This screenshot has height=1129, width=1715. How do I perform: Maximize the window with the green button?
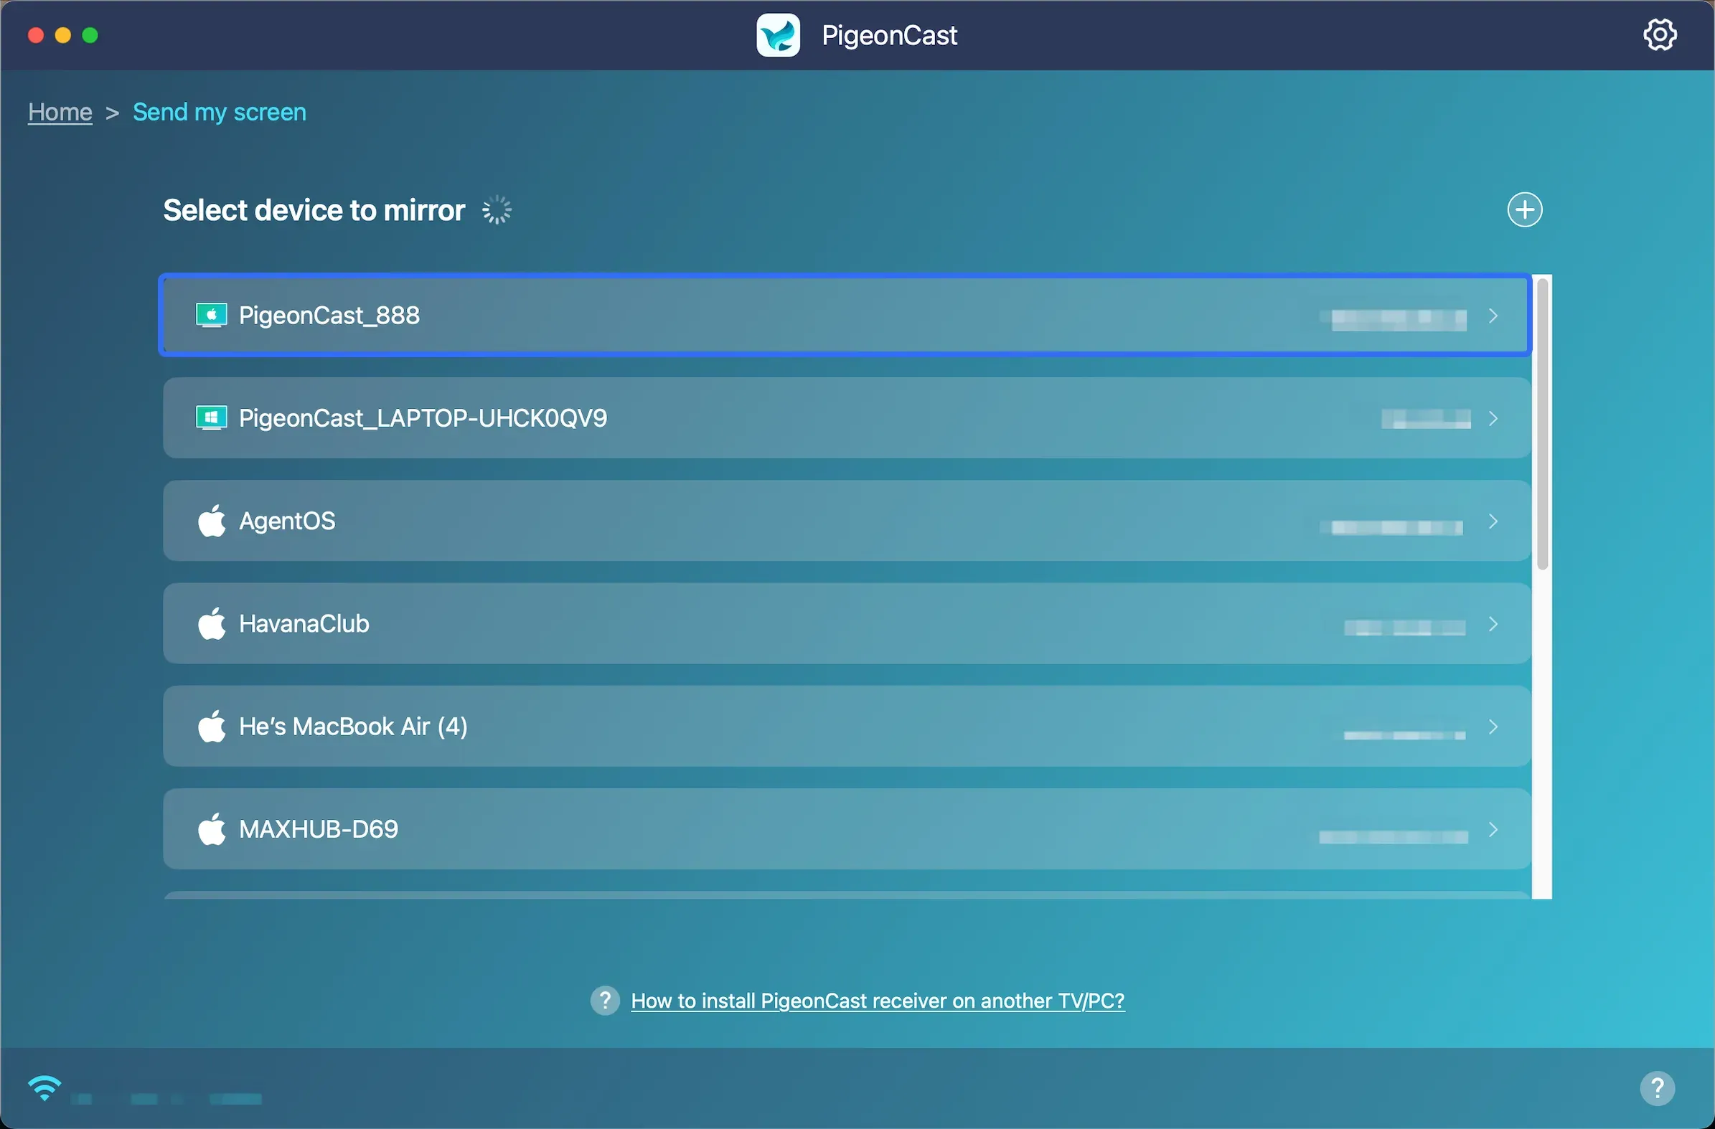click(90, 34)
